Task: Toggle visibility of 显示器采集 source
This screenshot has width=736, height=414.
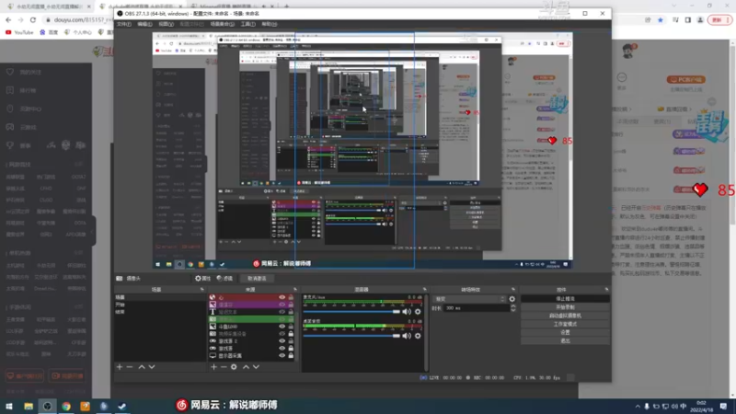Action: point(282,355)
